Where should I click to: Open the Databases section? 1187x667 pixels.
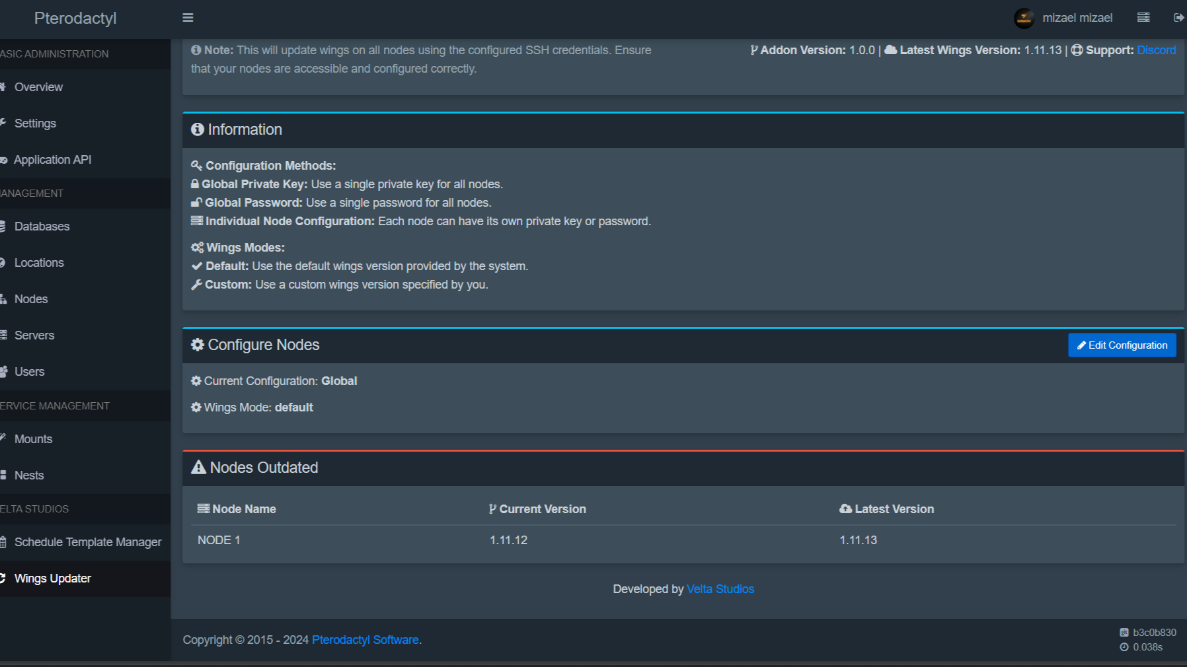pos(42,227)
